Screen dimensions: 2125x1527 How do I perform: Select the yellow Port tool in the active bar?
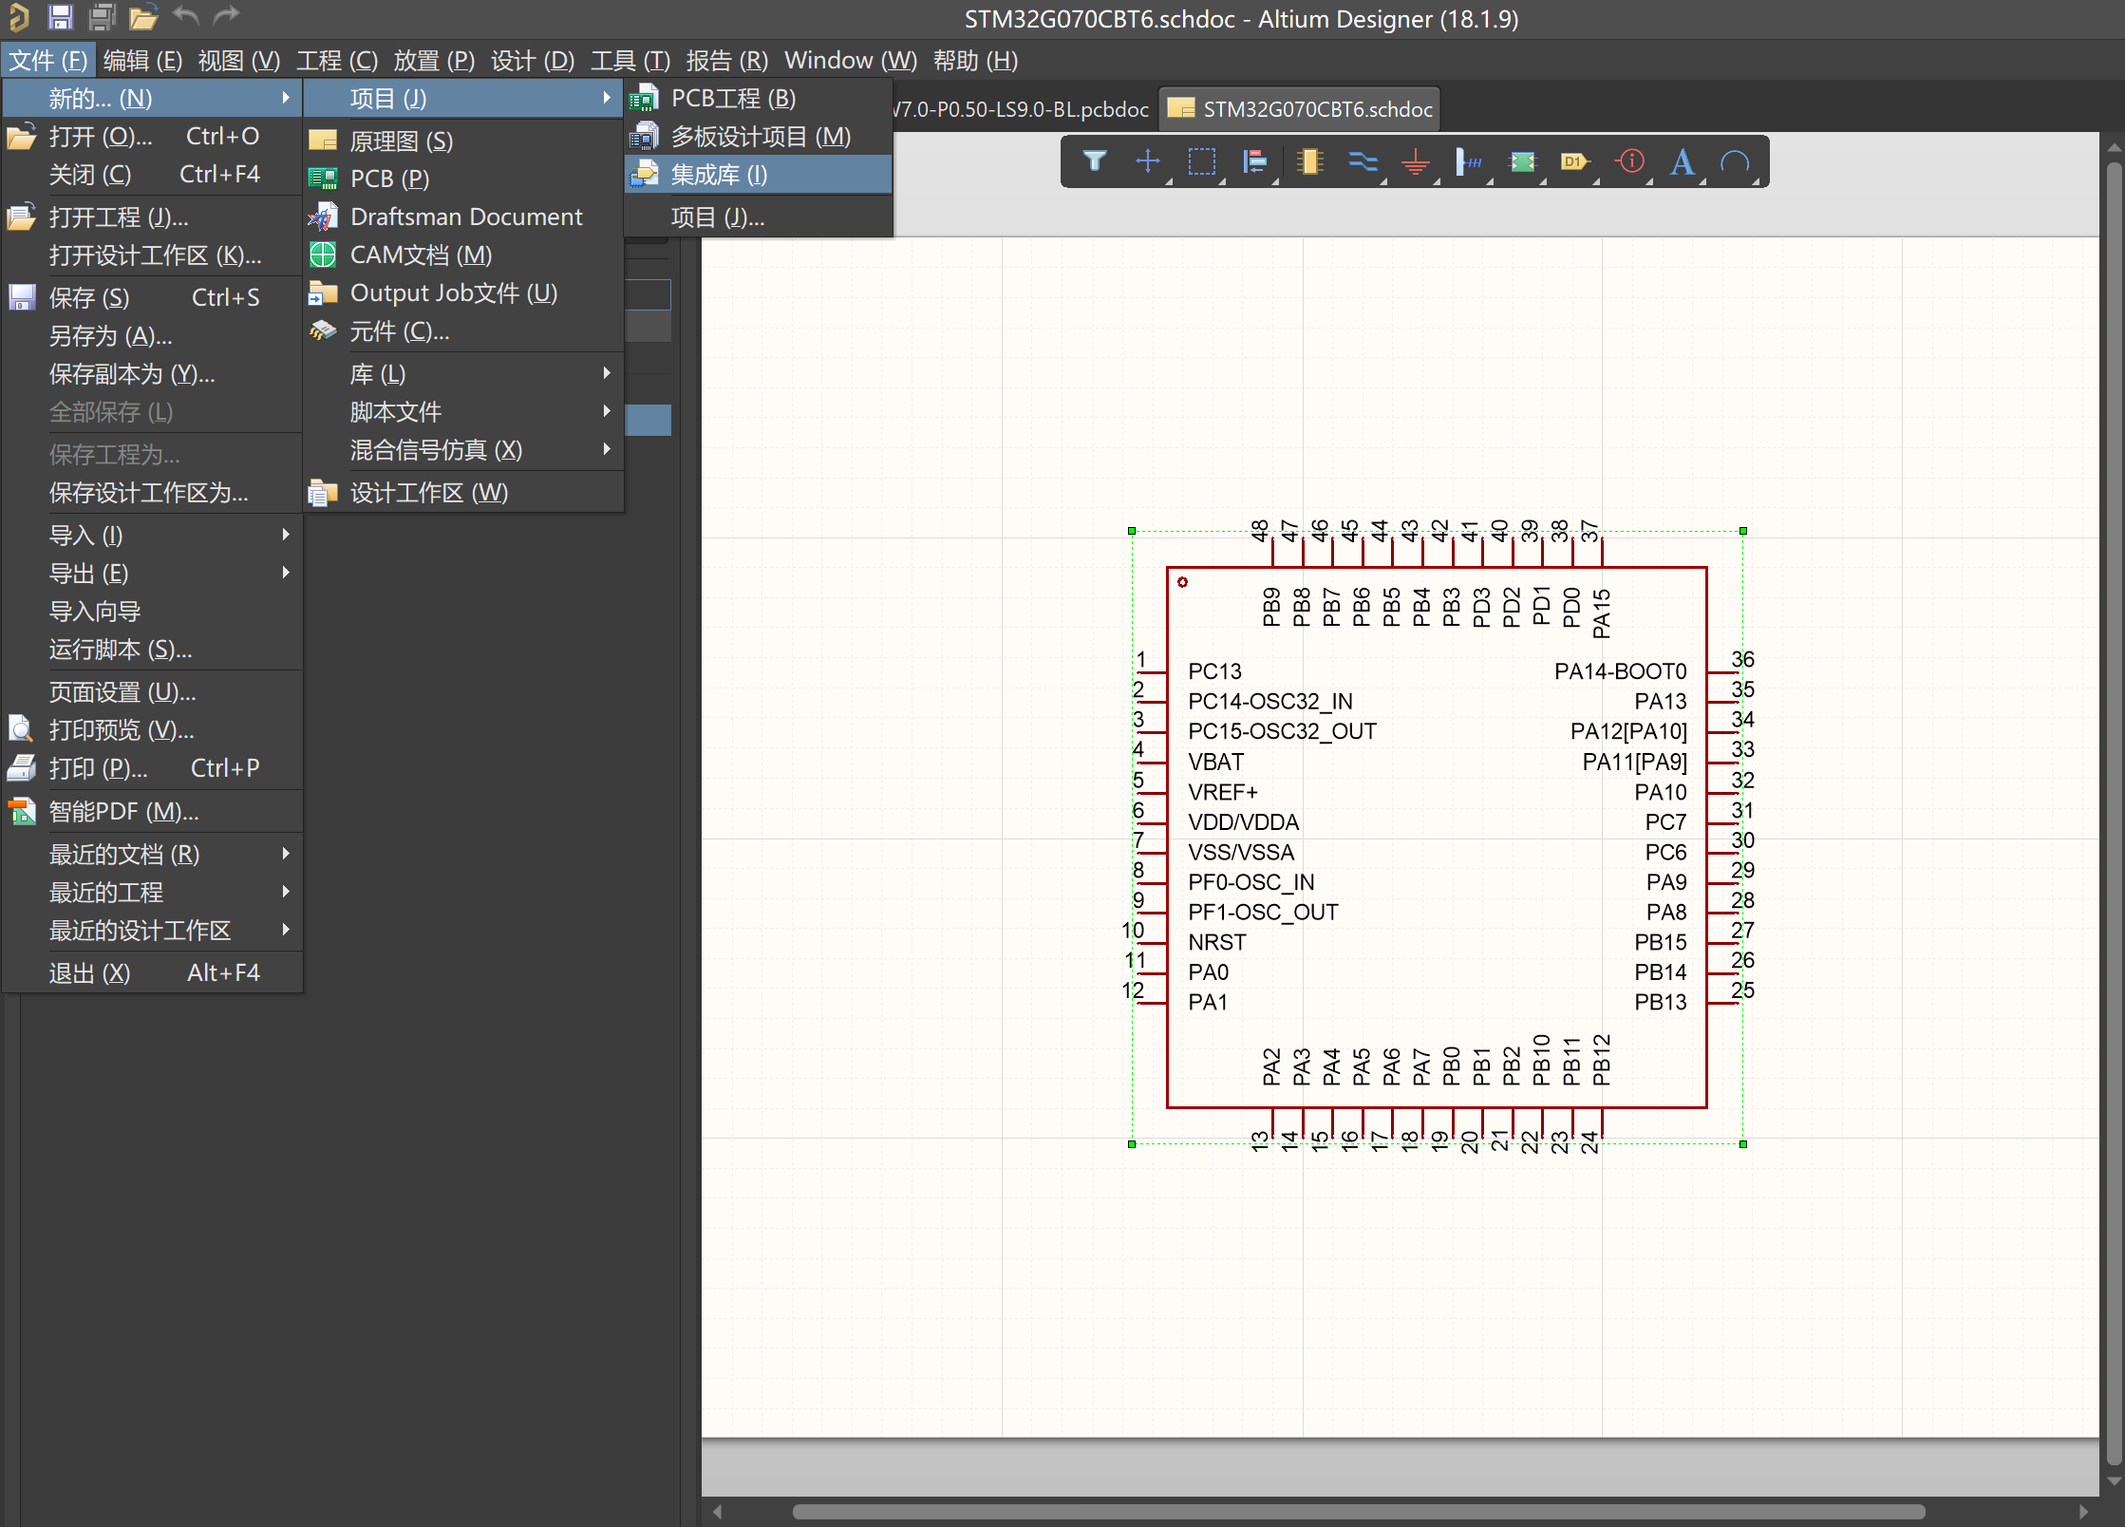1575,161
